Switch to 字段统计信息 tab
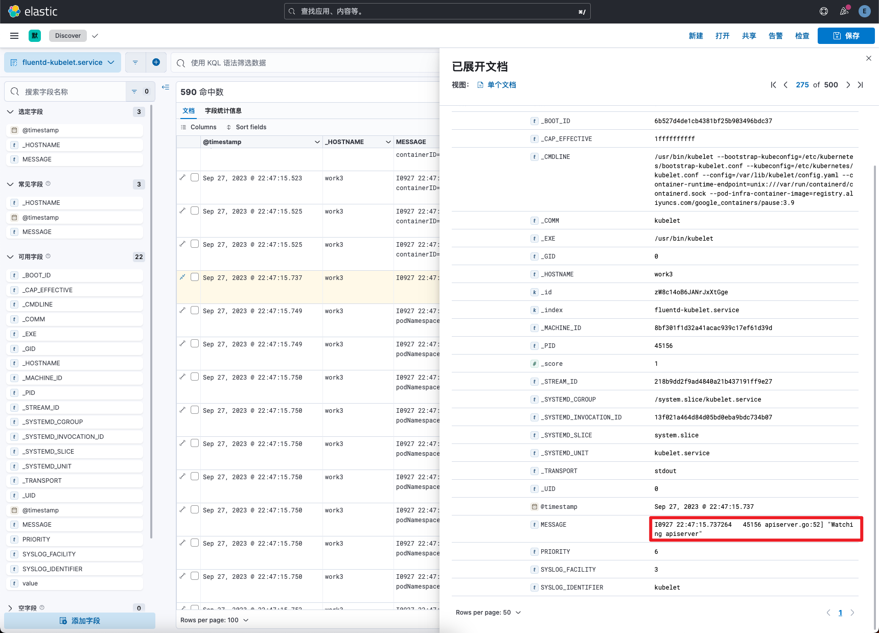The image size is (879, 633). pos(223,111)
